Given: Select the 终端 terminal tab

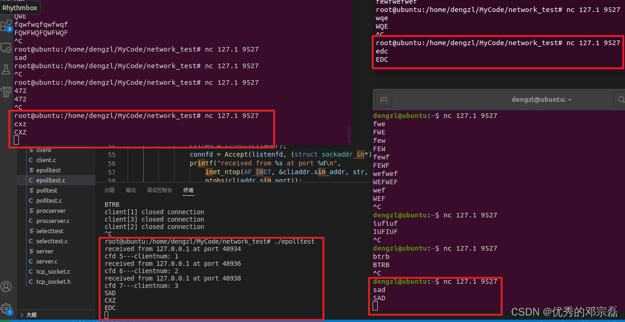Looking at the screenshot, I should pyautogui.click(x=188, y=190).
